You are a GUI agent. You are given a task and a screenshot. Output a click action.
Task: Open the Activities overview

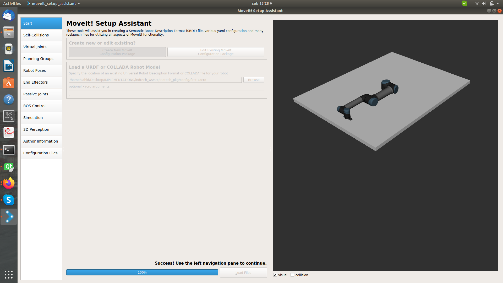pos(12,3)
